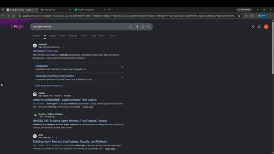The image size is (274, 154).
Task: Submit search with magnifier icon
Action: point(149,27)
